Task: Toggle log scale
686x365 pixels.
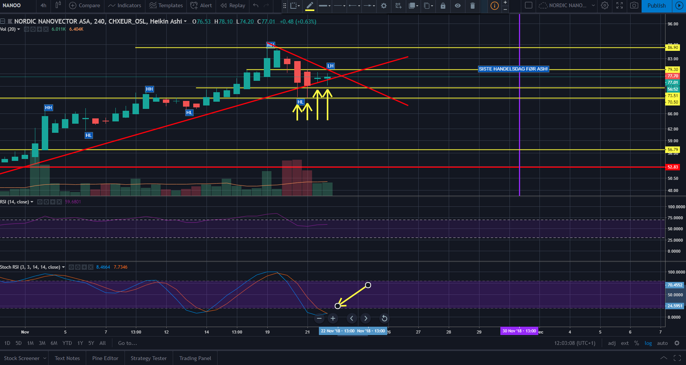Action: click(x=648, y=343)
